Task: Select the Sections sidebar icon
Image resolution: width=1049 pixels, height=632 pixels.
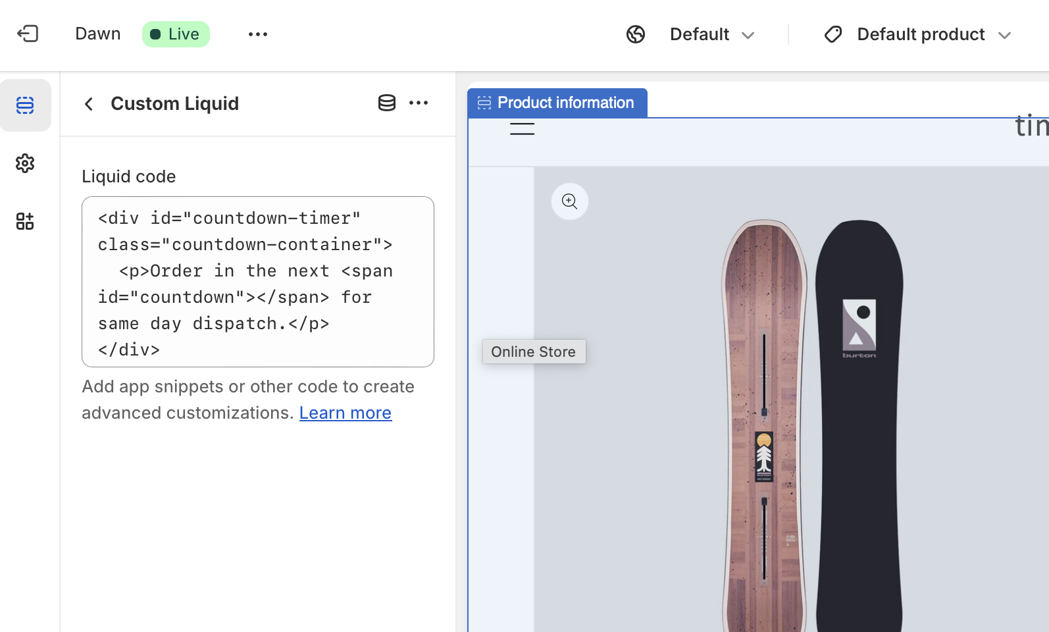Action: (25, 105)
